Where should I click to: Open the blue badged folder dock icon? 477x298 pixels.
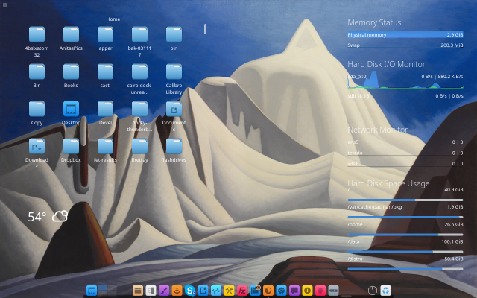coord(255,291)
